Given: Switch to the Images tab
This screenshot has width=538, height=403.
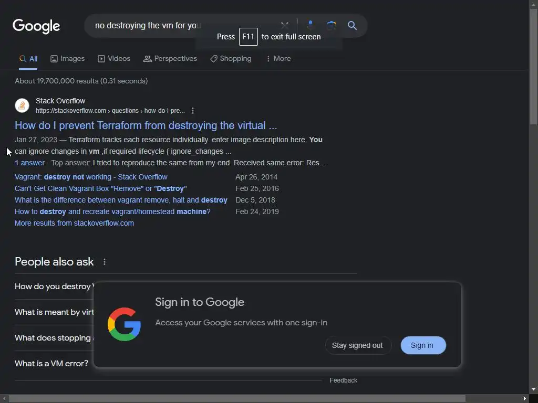Looking at the screenshot, I should click(68, 59).
